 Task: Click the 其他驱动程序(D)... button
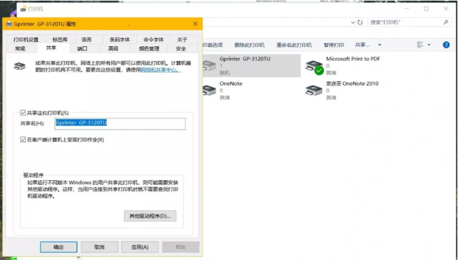150,216
